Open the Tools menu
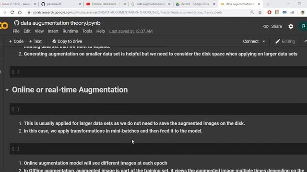This screenshot has width=307, height=172. point(87,31)
